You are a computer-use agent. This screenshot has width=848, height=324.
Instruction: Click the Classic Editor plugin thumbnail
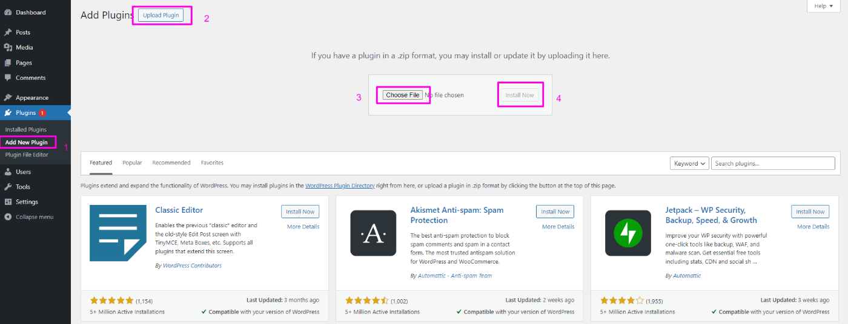coord(118,233)
